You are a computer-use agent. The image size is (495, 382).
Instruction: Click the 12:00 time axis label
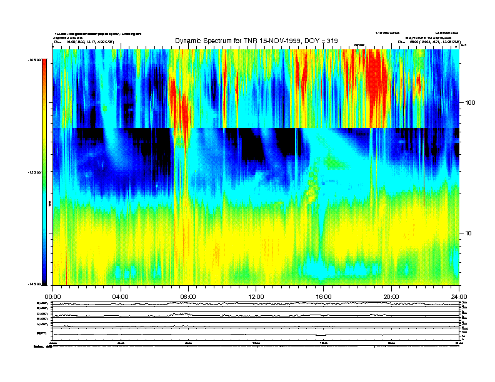[256, 297]
